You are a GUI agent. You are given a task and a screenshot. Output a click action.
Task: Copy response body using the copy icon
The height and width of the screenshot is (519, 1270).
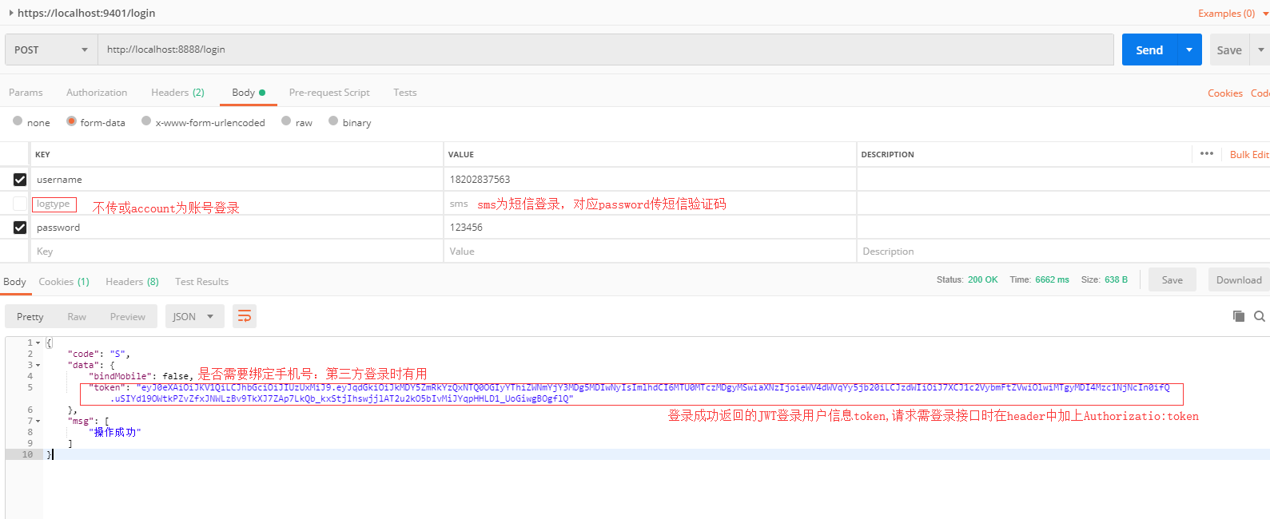click(1238, 316)
